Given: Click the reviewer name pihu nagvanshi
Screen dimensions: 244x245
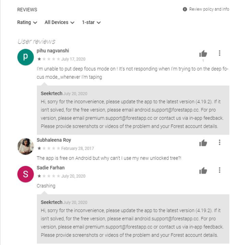Looking at the screenshot, I should (53, 50).
